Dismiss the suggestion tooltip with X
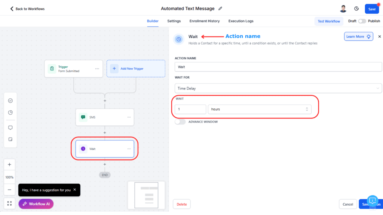 [x=74, y=190]
